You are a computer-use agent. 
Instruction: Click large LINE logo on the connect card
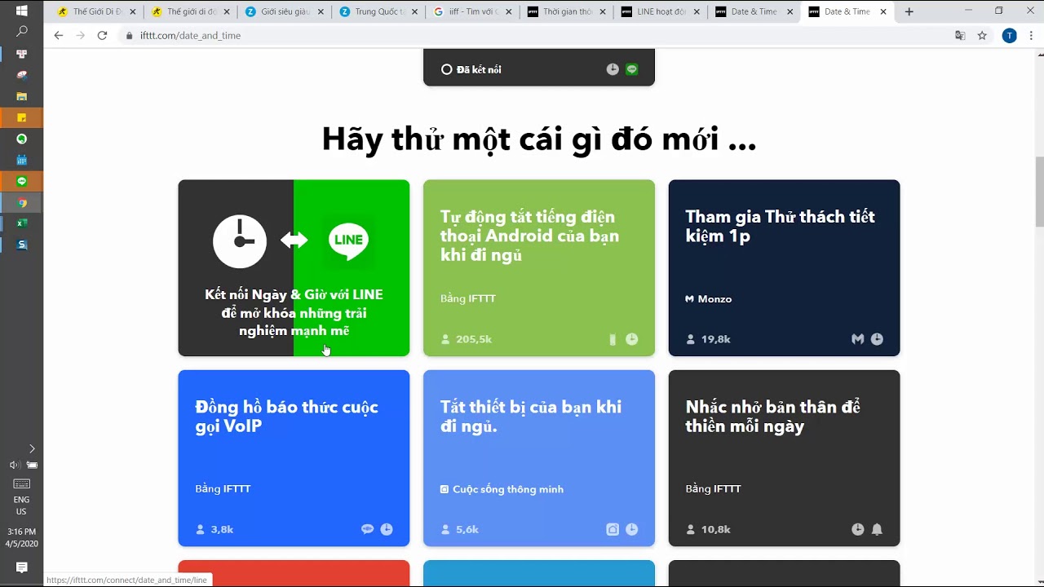point(348,240)
